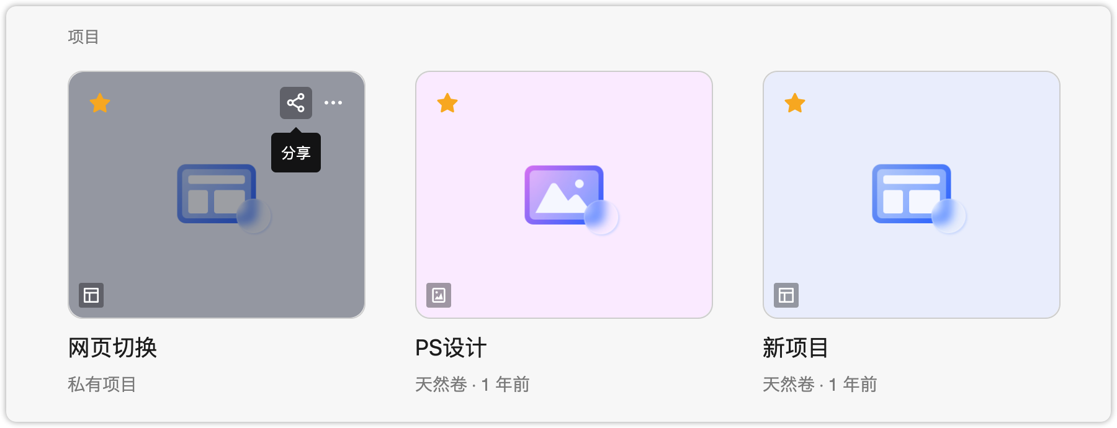Click 天然卷 · 1 年前 under PS设计
The height and width of the screenshot is (428, 1117).
472,385
